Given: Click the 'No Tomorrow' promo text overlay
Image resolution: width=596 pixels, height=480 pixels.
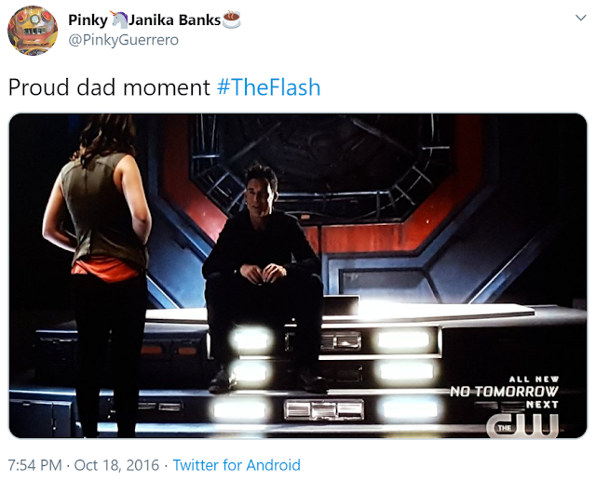Looking at the screenshot, I should pyautogui.click(x=504, y=391).
